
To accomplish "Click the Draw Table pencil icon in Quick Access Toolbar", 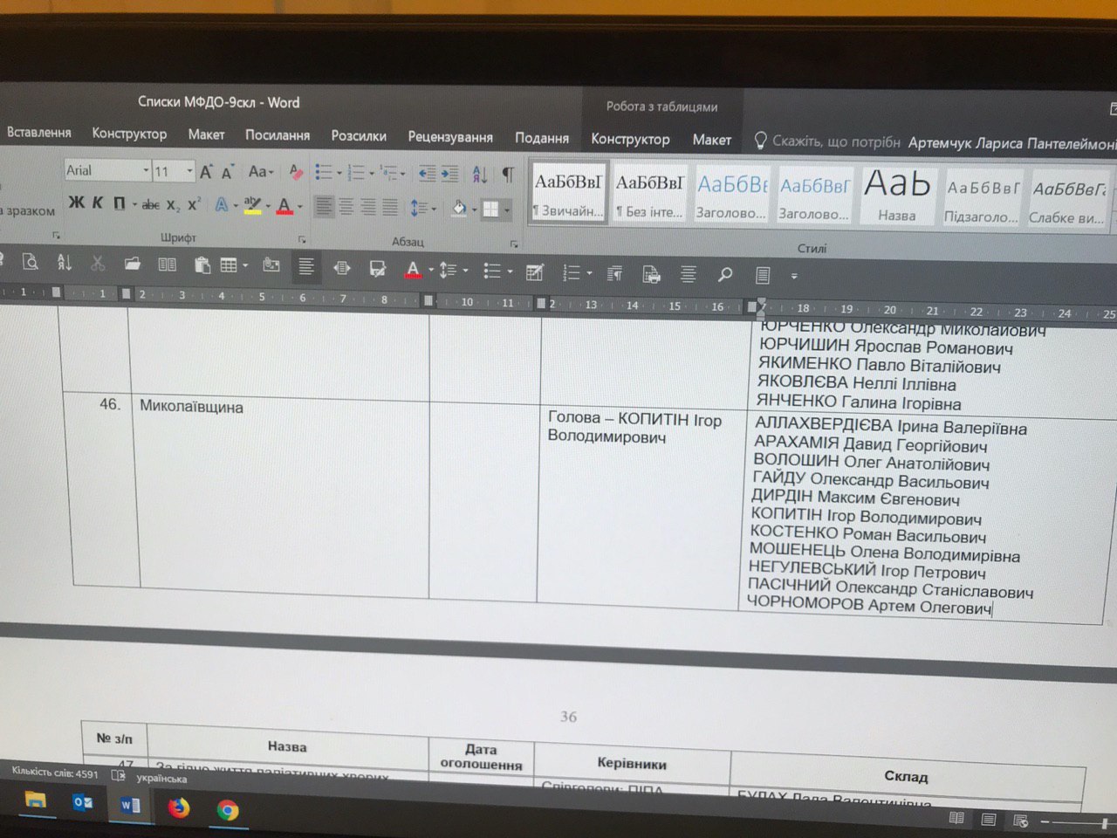I will pos(534,273).
